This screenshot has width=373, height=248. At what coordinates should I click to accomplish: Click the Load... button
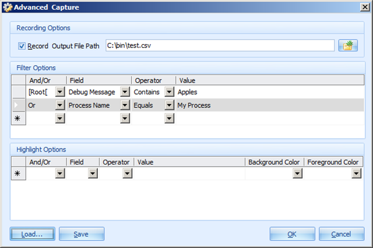[x=32, y=234]
